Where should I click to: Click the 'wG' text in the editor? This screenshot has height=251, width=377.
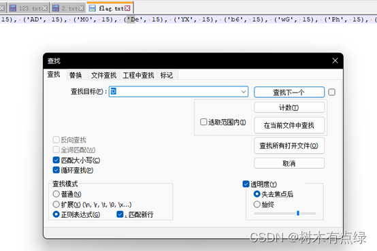point(285,19)
